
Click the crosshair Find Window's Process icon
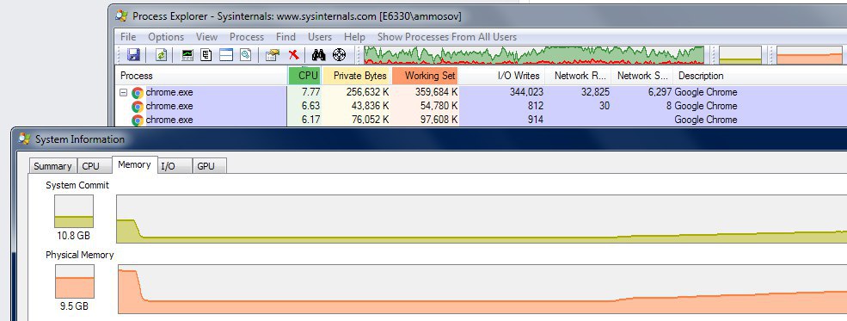(339, 54)
